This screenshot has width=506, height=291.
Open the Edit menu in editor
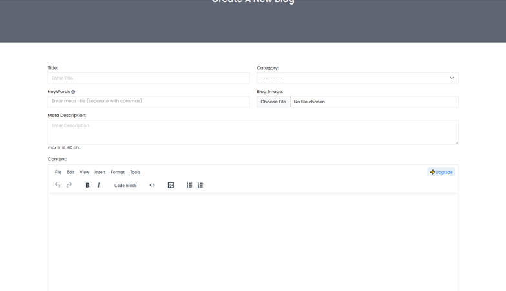70,172
